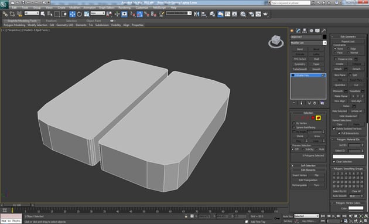Open the 3ds Max application menu logo
The image size is (369, 224).
pyautogui.click(x=4, y=4)
